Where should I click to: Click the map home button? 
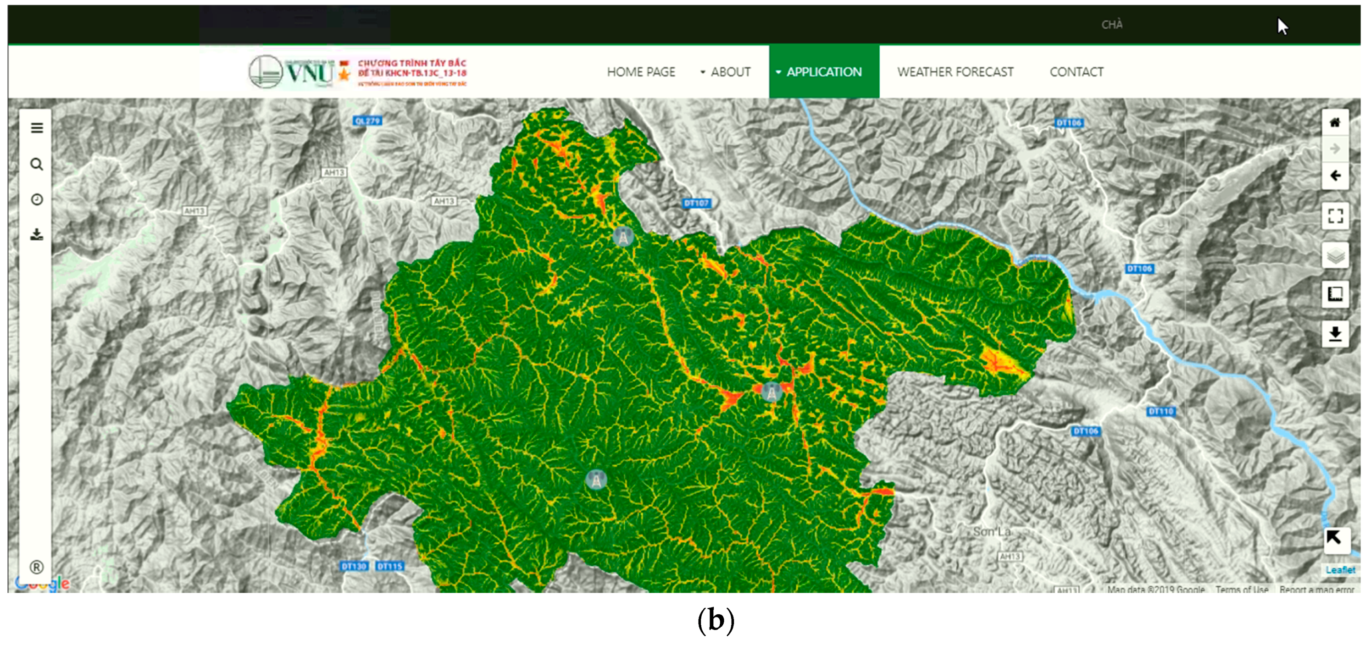1334,123
